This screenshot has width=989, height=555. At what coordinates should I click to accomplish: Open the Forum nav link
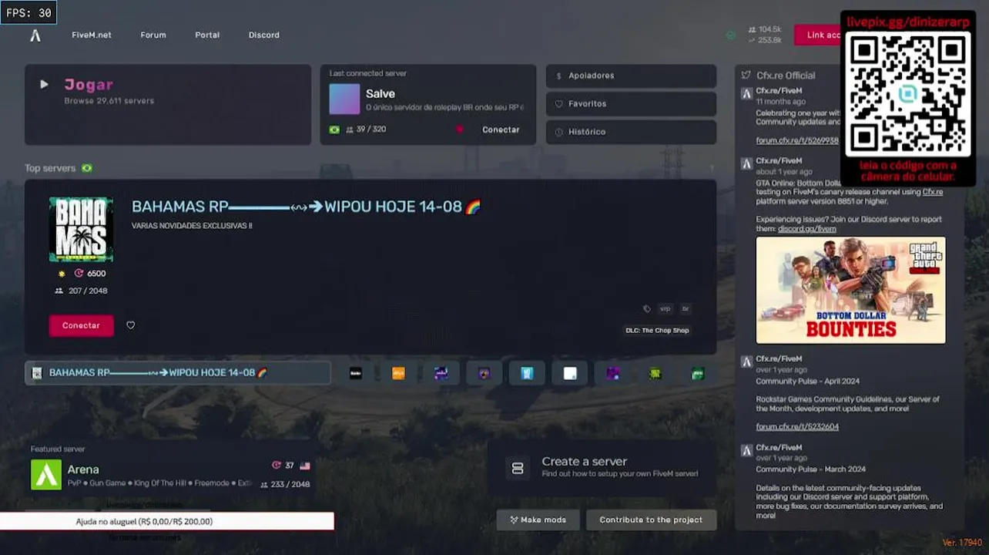tap(153, 35)
